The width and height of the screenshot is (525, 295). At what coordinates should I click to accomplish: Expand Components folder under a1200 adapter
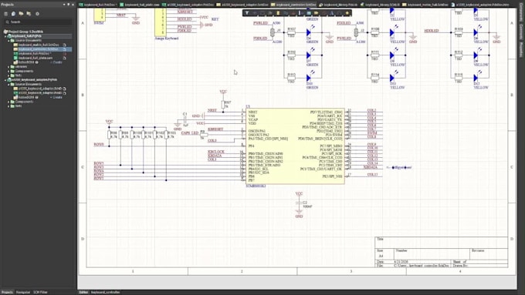click(8, 102)
